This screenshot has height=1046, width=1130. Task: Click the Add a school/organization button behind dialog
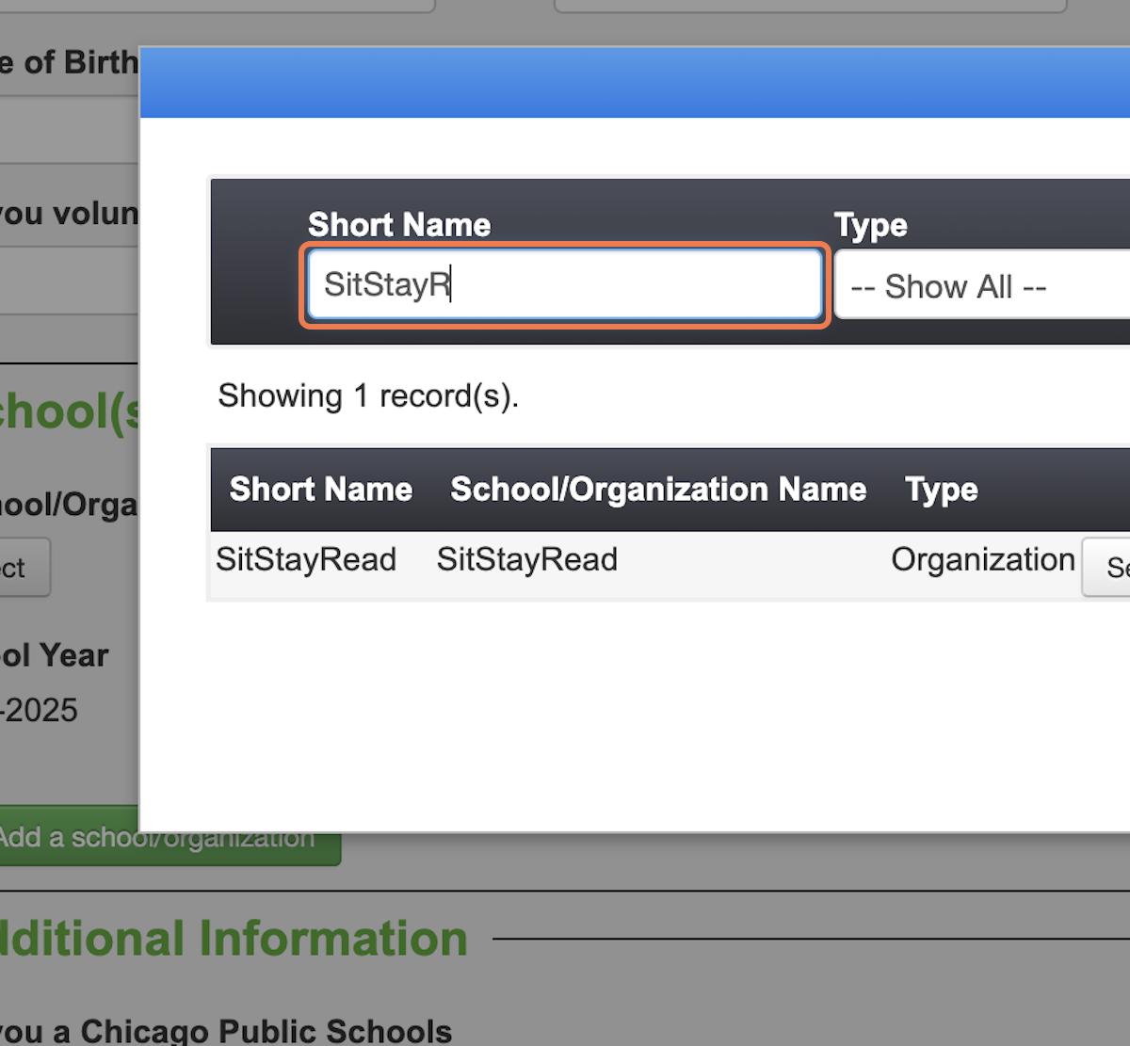(169, 836)
